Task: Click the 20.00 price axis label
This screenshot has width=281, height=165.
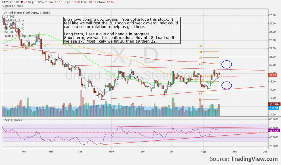Action: click(x=272, y=65)
